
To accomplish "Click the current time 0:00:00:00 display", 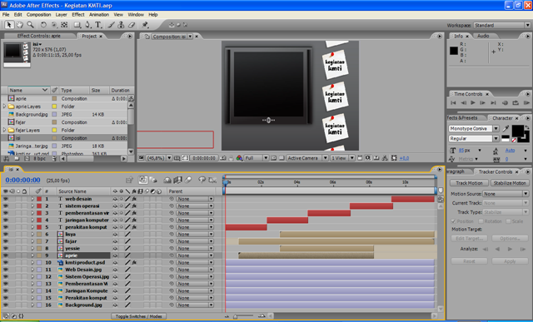I will pos(22,180).
